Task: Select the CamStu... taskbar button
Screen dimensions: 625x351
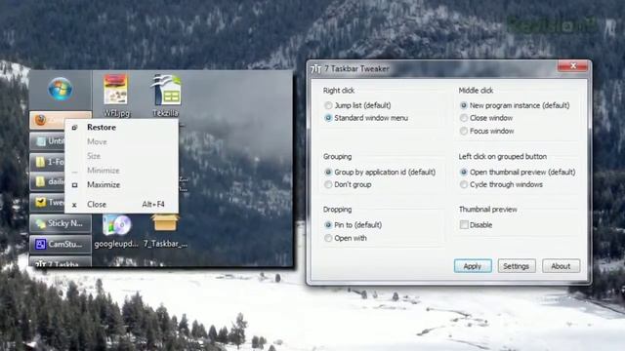Action: click(x=60, y=244)
